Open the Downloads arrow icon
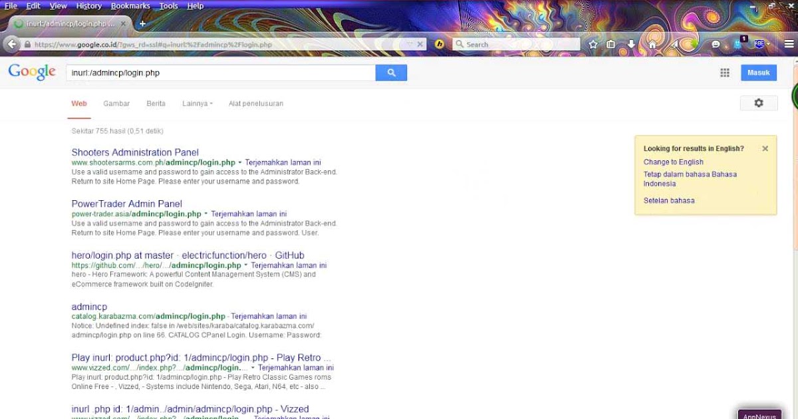Viewport: 798px width, 419px height. click(631, 45)
